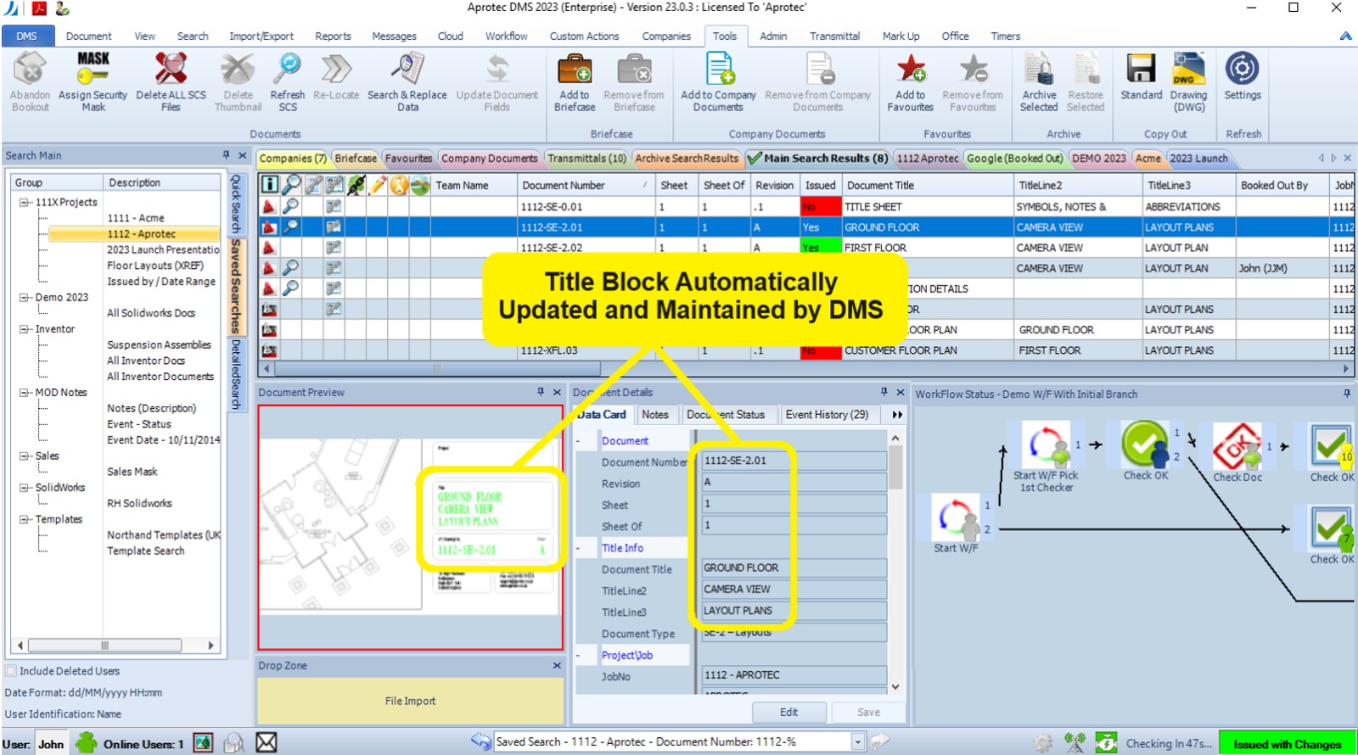Collapse the MOD Notes tree group
Viewport: 1358px width, 755px height.
click(x=23, y=393)
